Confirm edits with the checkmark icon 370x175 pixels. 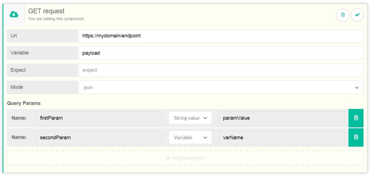(x=357, y=15)
